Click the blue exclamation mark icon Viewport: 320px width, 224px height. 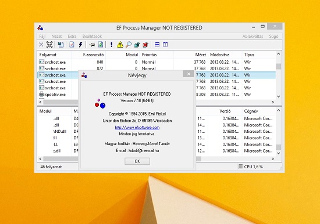pos(112,44)
